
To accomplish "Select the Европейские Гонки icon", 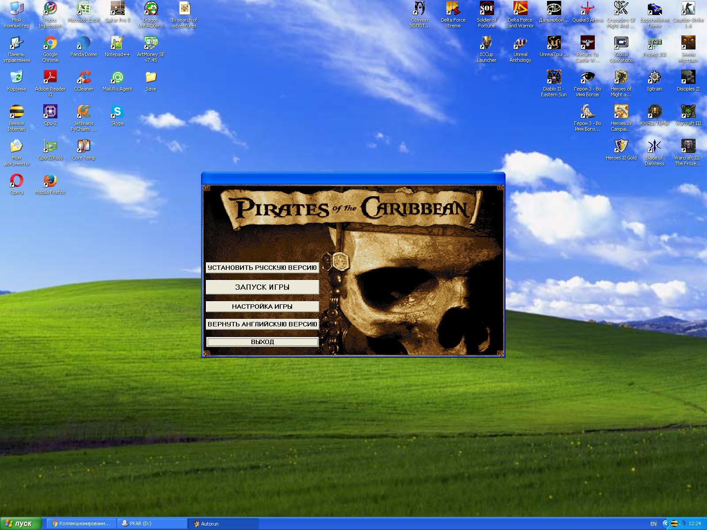I will click(x=654, y=15).
